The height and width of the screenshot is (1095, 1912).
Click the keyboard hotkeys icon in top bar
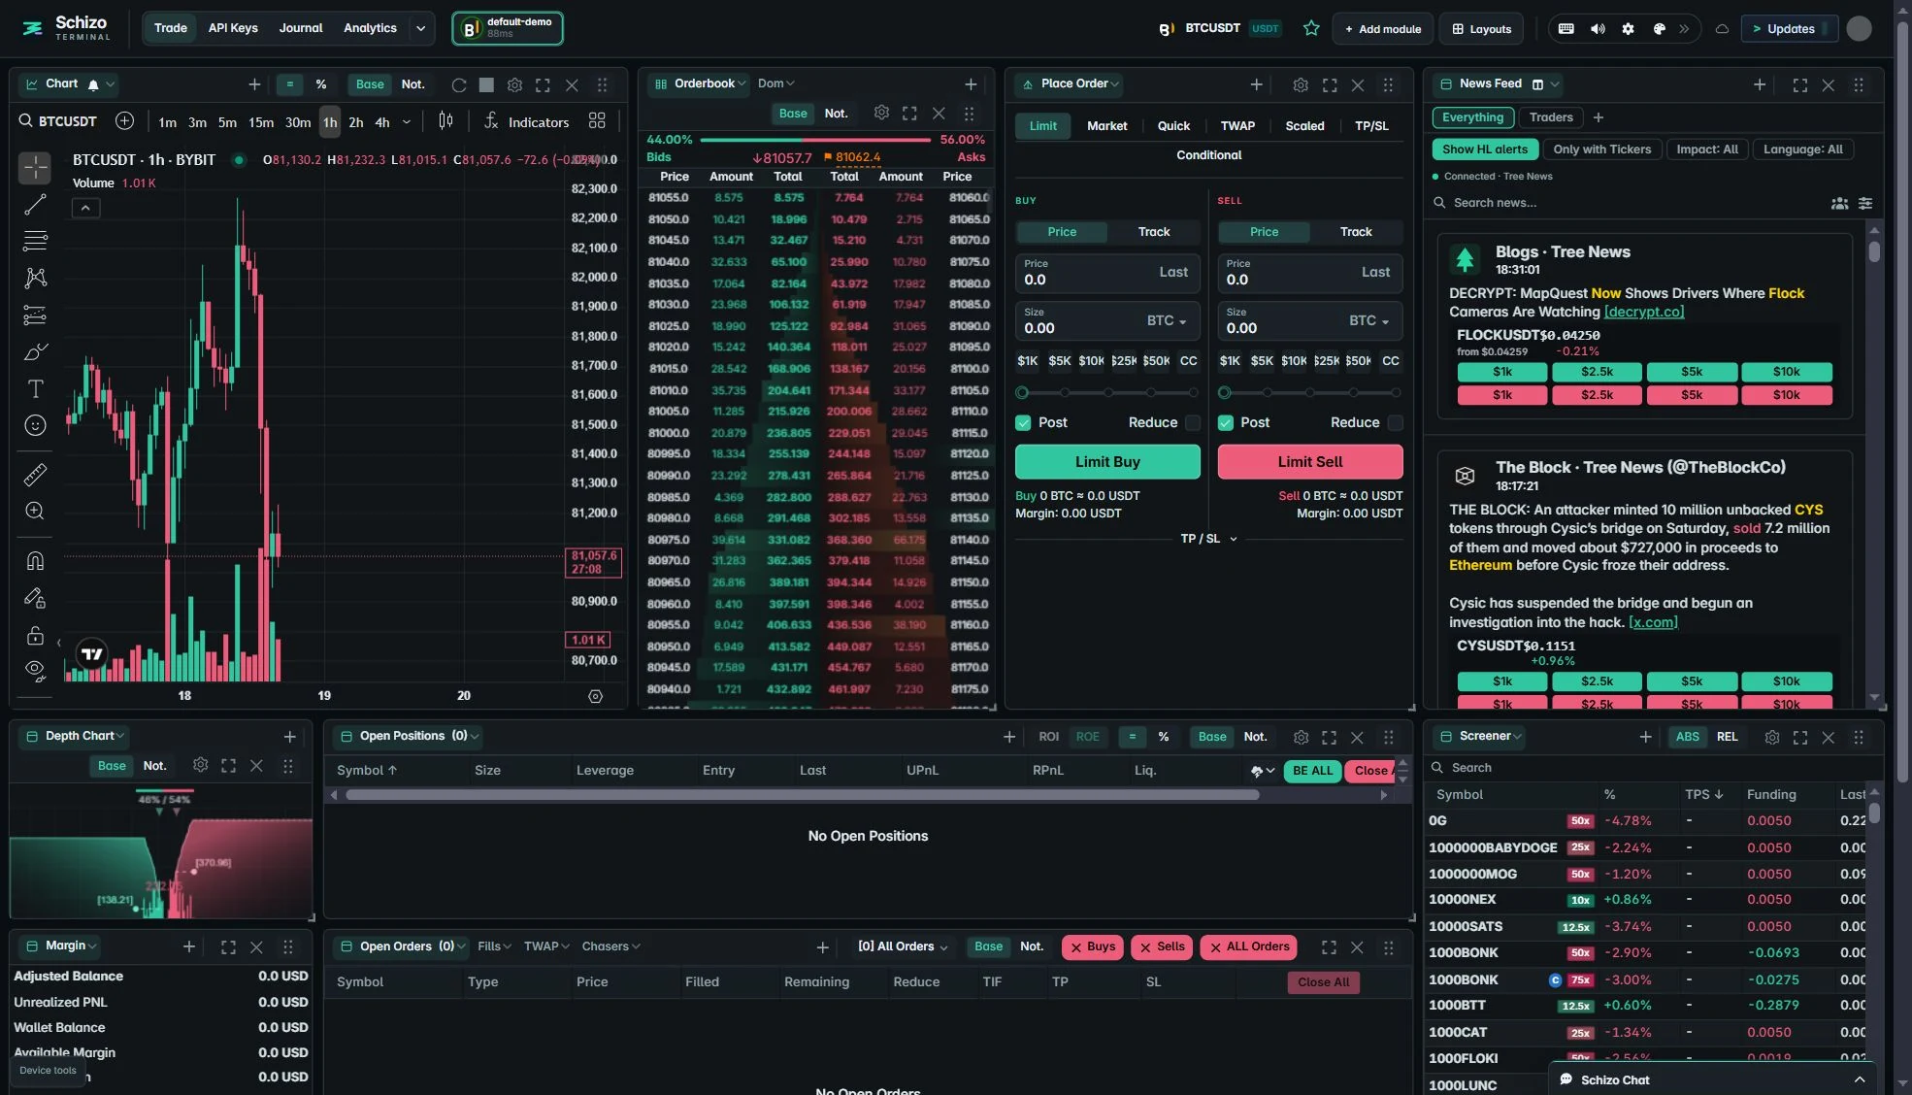click(x=1566, y=28)
